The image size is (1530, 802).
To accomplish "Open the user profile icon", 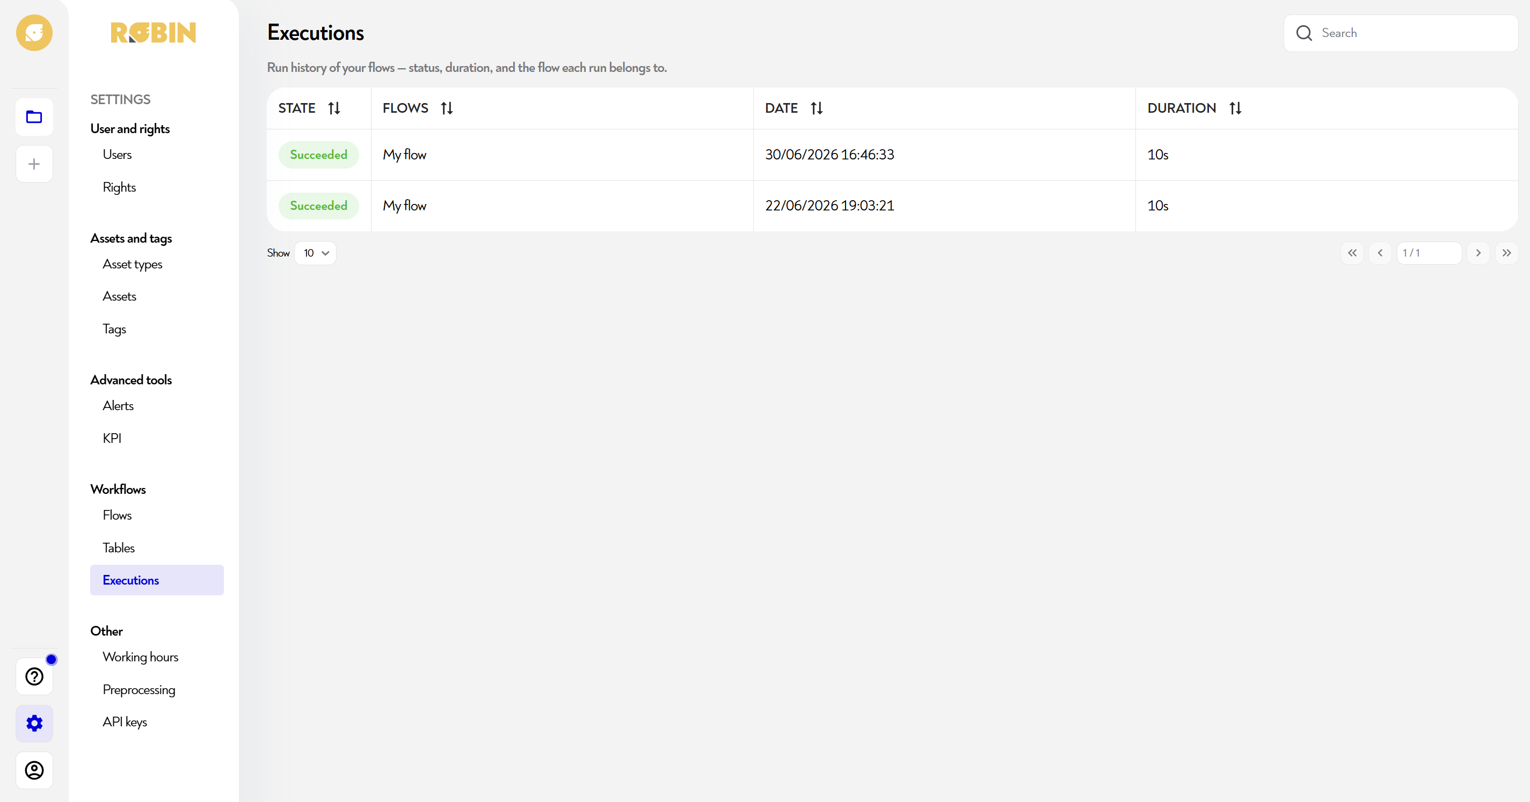I will (34, 770).
